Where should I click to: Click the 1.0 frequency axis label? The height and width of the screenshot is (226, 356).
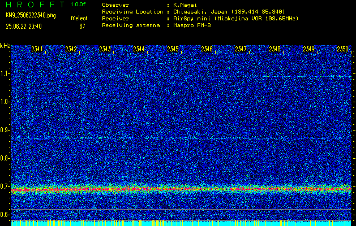(5, 102)
